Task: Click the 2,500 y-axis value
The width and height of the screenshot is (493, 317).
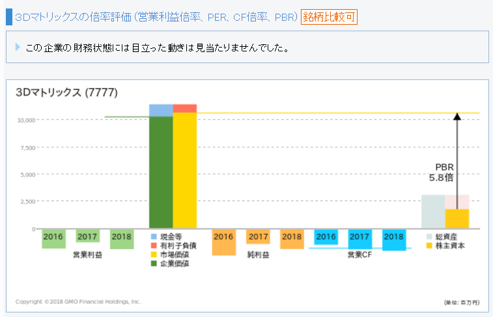Action: coord(28,202)
